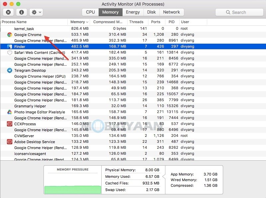Sort by PID column header
The width and height of the screenshot is (266, 198).
click(x=172, y=22)
